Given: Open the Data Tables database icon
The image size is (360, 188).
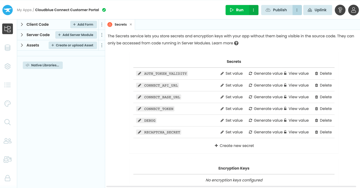Looking at the screenshot, I should [x=7, y=48].
